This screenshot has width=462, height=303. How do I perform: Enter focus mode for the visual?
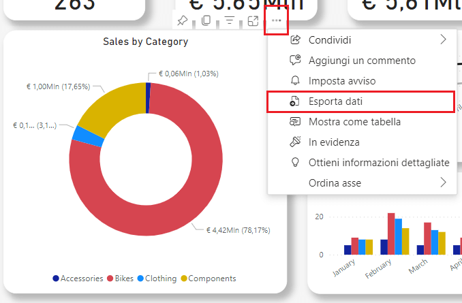click(x=253, y=21)
